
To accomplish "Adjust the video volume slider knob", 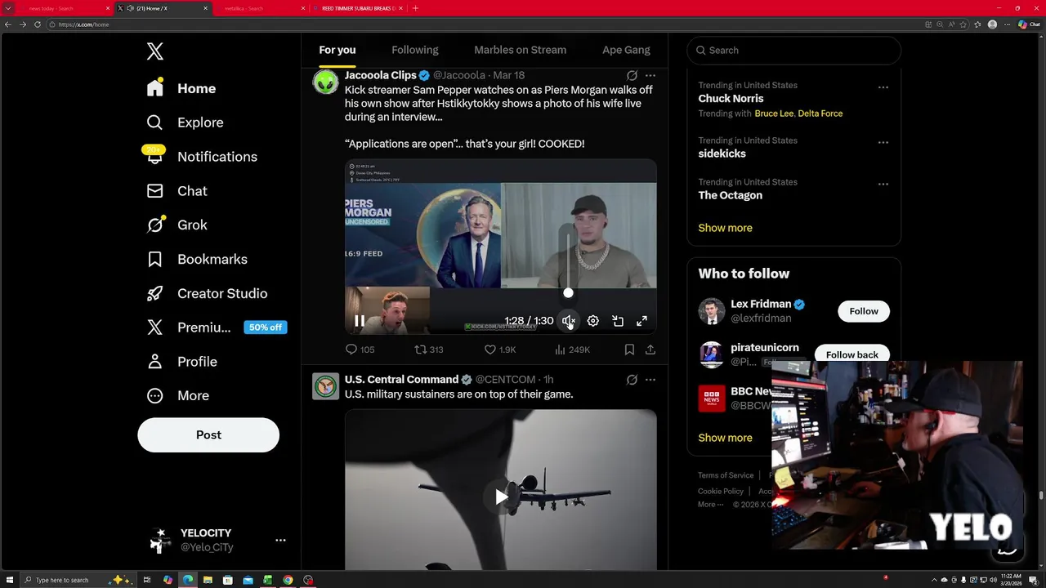I will point(568,292).
